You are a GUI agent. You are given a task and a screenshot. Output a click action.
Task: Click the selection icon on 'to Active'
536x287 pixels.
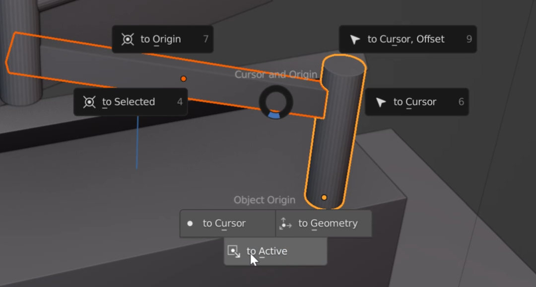[x=234, y=251]
